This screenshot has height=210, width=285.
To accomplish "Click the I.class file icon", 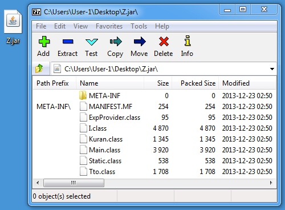I will 83,128.
